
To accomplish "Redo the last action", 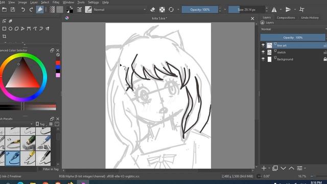I will click(x=31, y=10).
